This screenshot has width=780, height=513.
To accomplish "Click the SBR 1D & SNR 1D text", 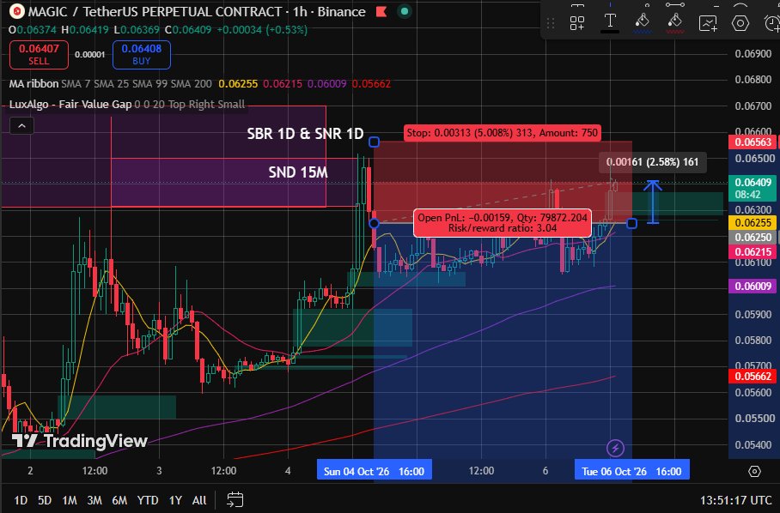I will pos(306,134).
